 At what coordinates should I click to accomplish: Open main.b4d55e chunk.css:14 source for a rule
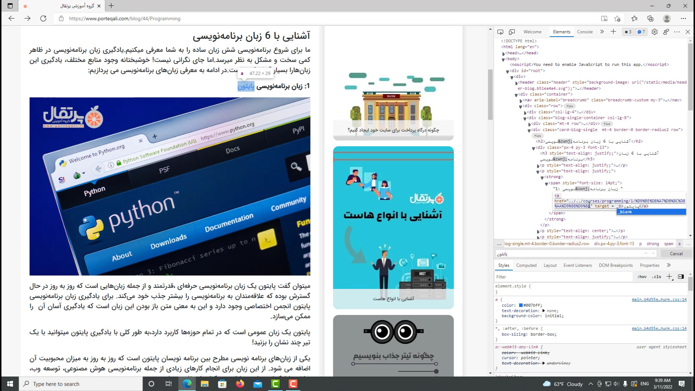[x=659, y=299]
